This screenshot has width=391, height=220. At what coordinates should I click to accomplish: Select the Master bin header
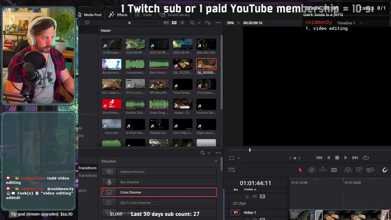[106, 30]
